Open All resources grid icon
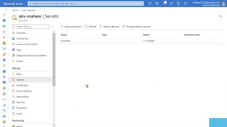Image resolution: width=227 pixels, height=127 pixels. [4, 43]
